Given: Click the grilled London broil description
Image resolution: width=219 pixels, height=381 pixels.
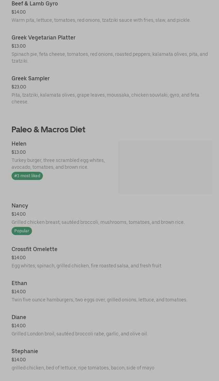Looking at the screenshot, I should coord(80,334).
